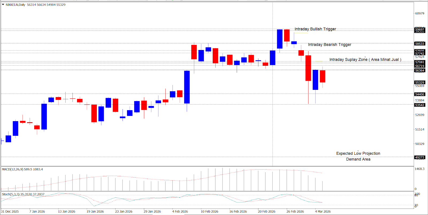Viewport: 428px width, 215px height.
Task: Click the 57041 price level tag
Action: click(x=419, y=62)
